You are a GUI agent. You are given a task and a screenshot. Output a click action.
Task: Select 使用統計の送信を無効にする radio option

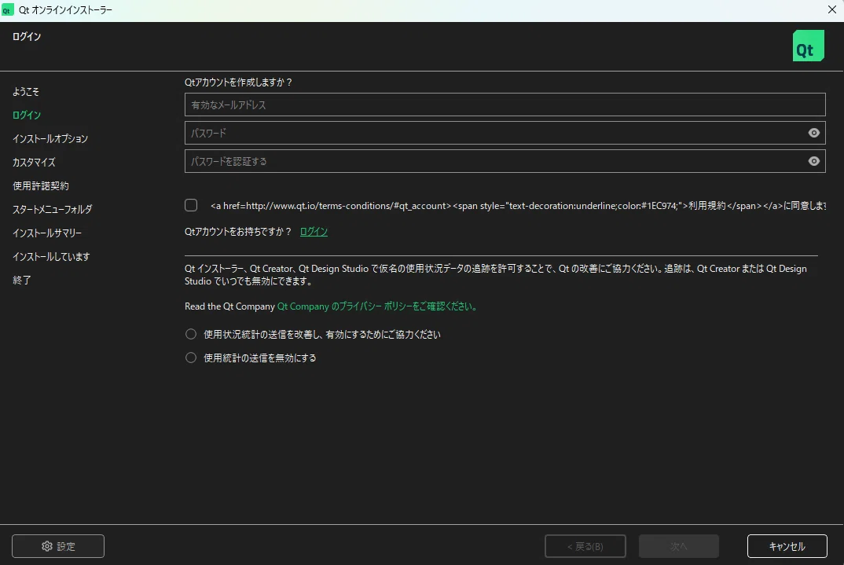(191, 358)
